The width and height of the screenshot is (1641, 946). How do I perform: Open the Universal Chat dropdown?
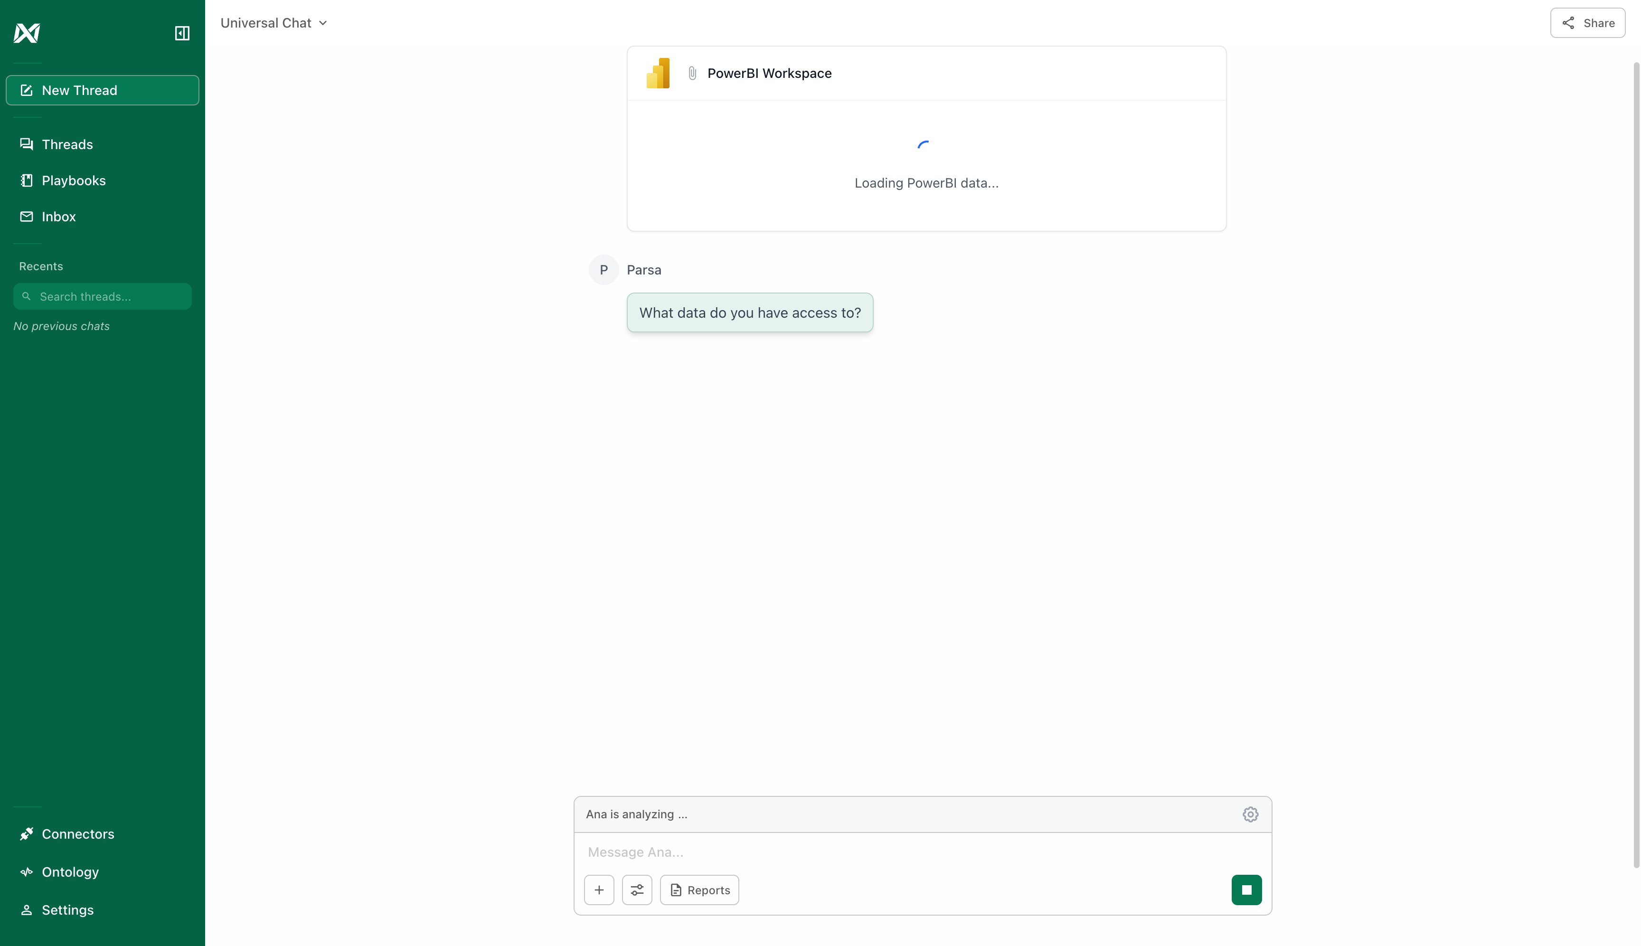[273, 23]
